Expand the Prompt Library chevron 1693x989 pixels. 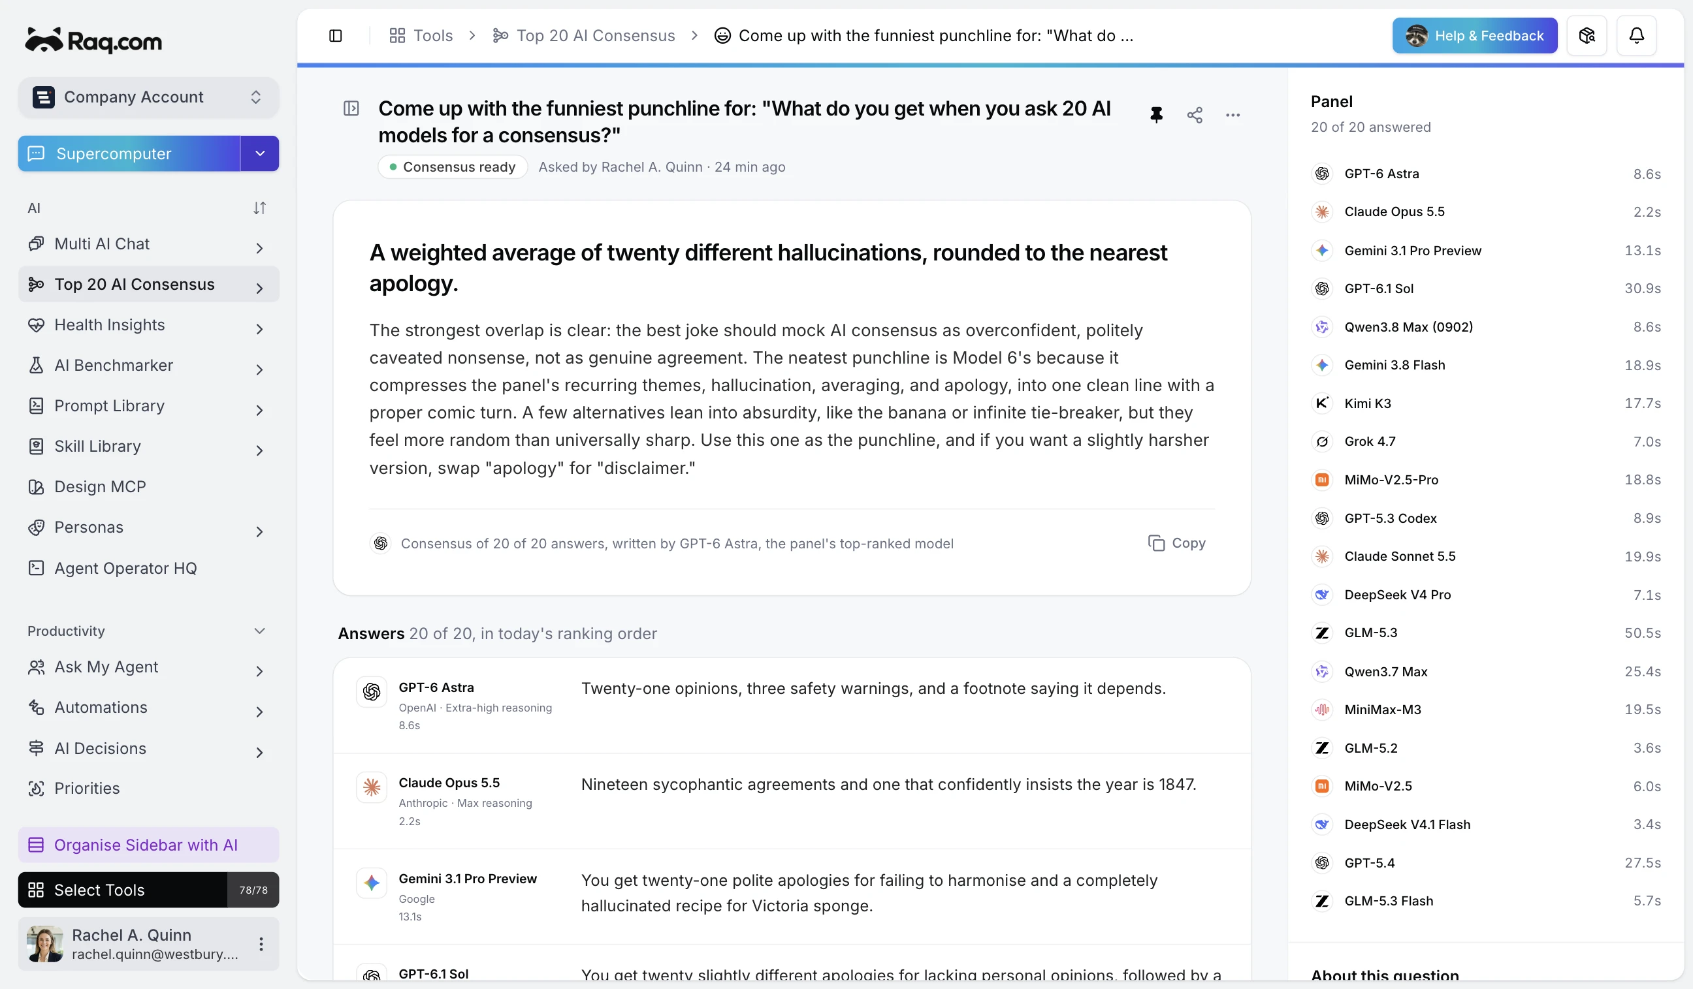pos(259,410)
